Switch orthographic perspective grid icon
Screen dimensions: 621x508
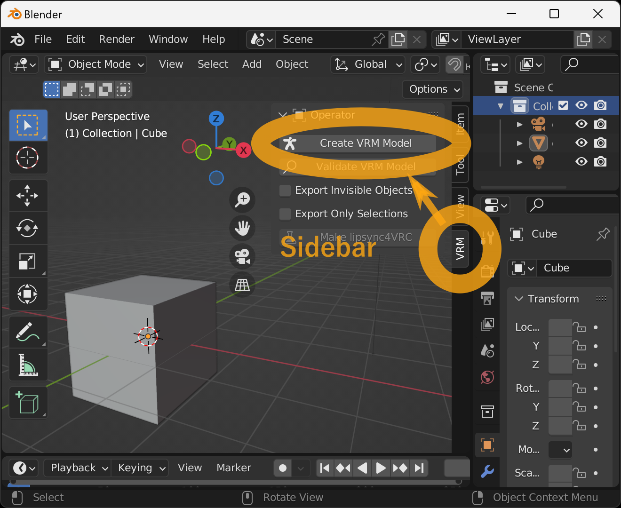click(242, 285)
